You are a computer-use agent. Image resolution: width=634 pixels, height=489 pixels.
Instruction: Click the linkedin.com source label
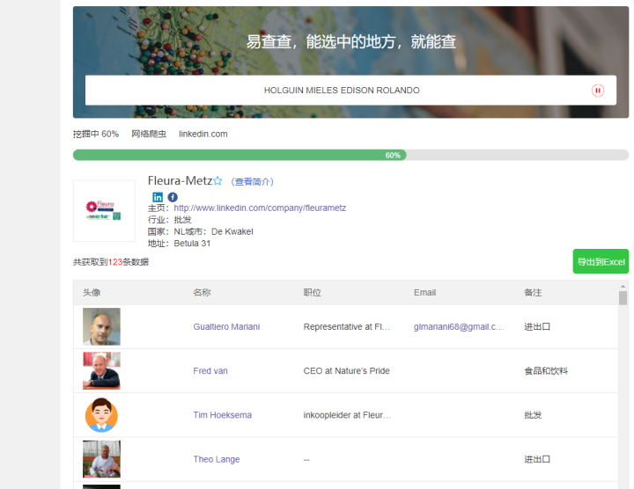[203, 134]
